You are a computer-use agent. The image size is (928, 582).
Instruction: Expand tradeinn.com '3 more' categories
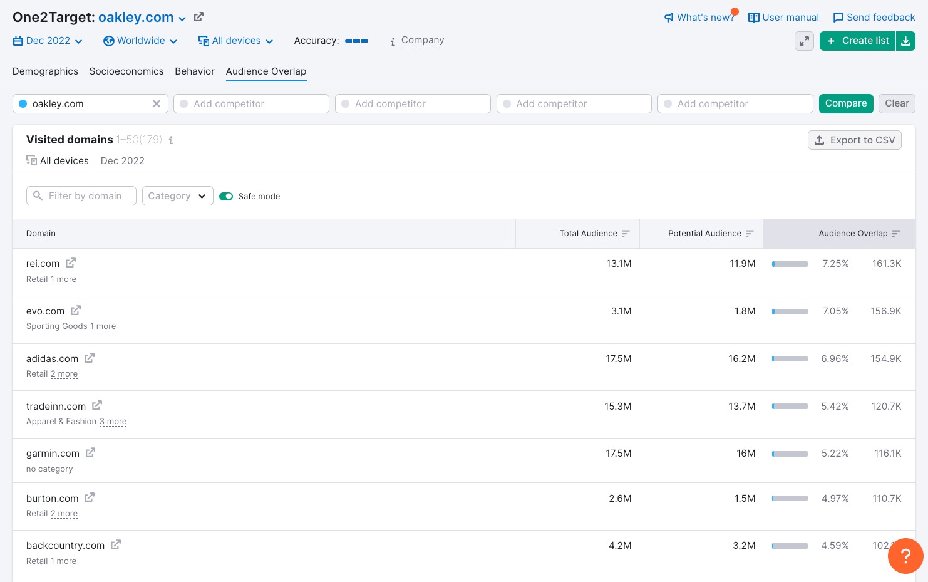click(113, 422)
